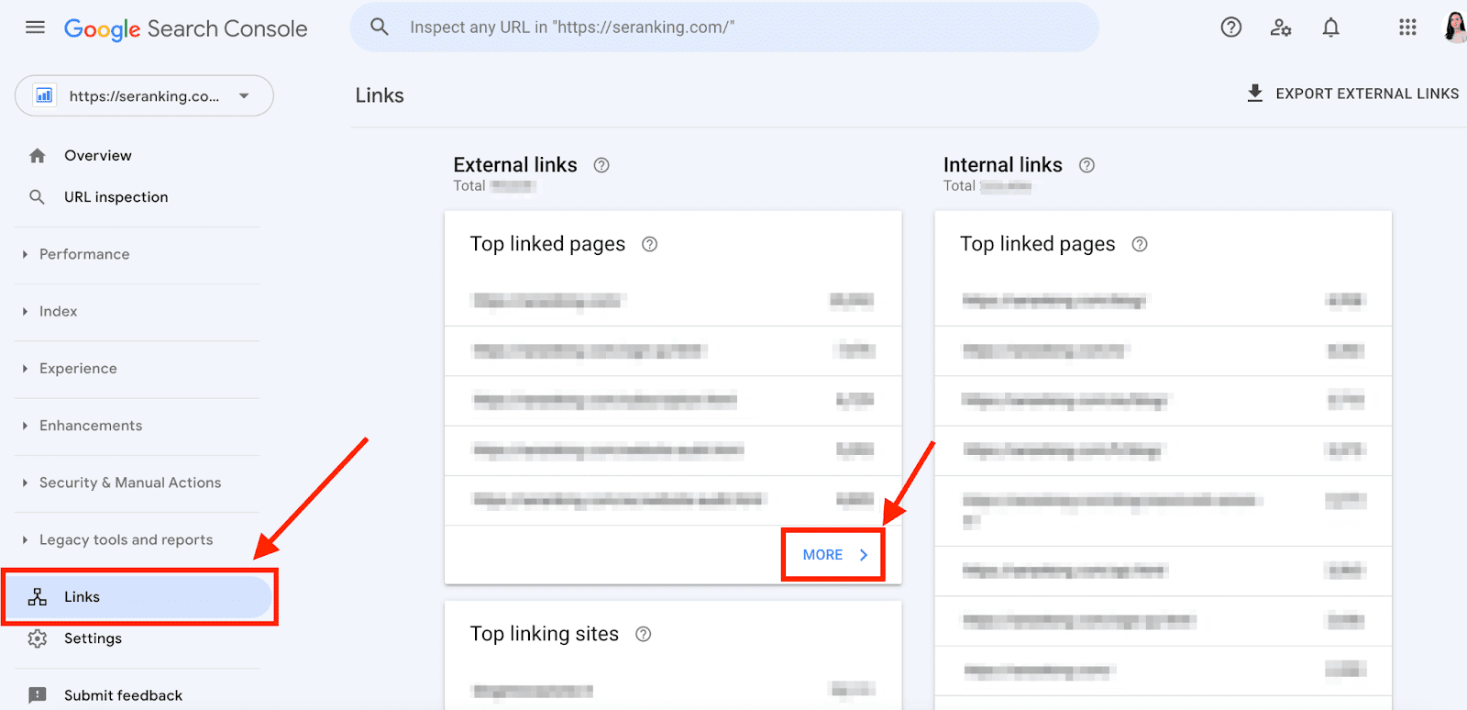Click EXPORT EXTERNAL LINKS button
1467x710 pixels.
[1352, 94]
